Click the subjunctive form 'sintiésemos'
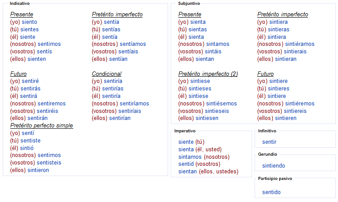Viewport: 338px width, 202px height. (x=222, y=104)
